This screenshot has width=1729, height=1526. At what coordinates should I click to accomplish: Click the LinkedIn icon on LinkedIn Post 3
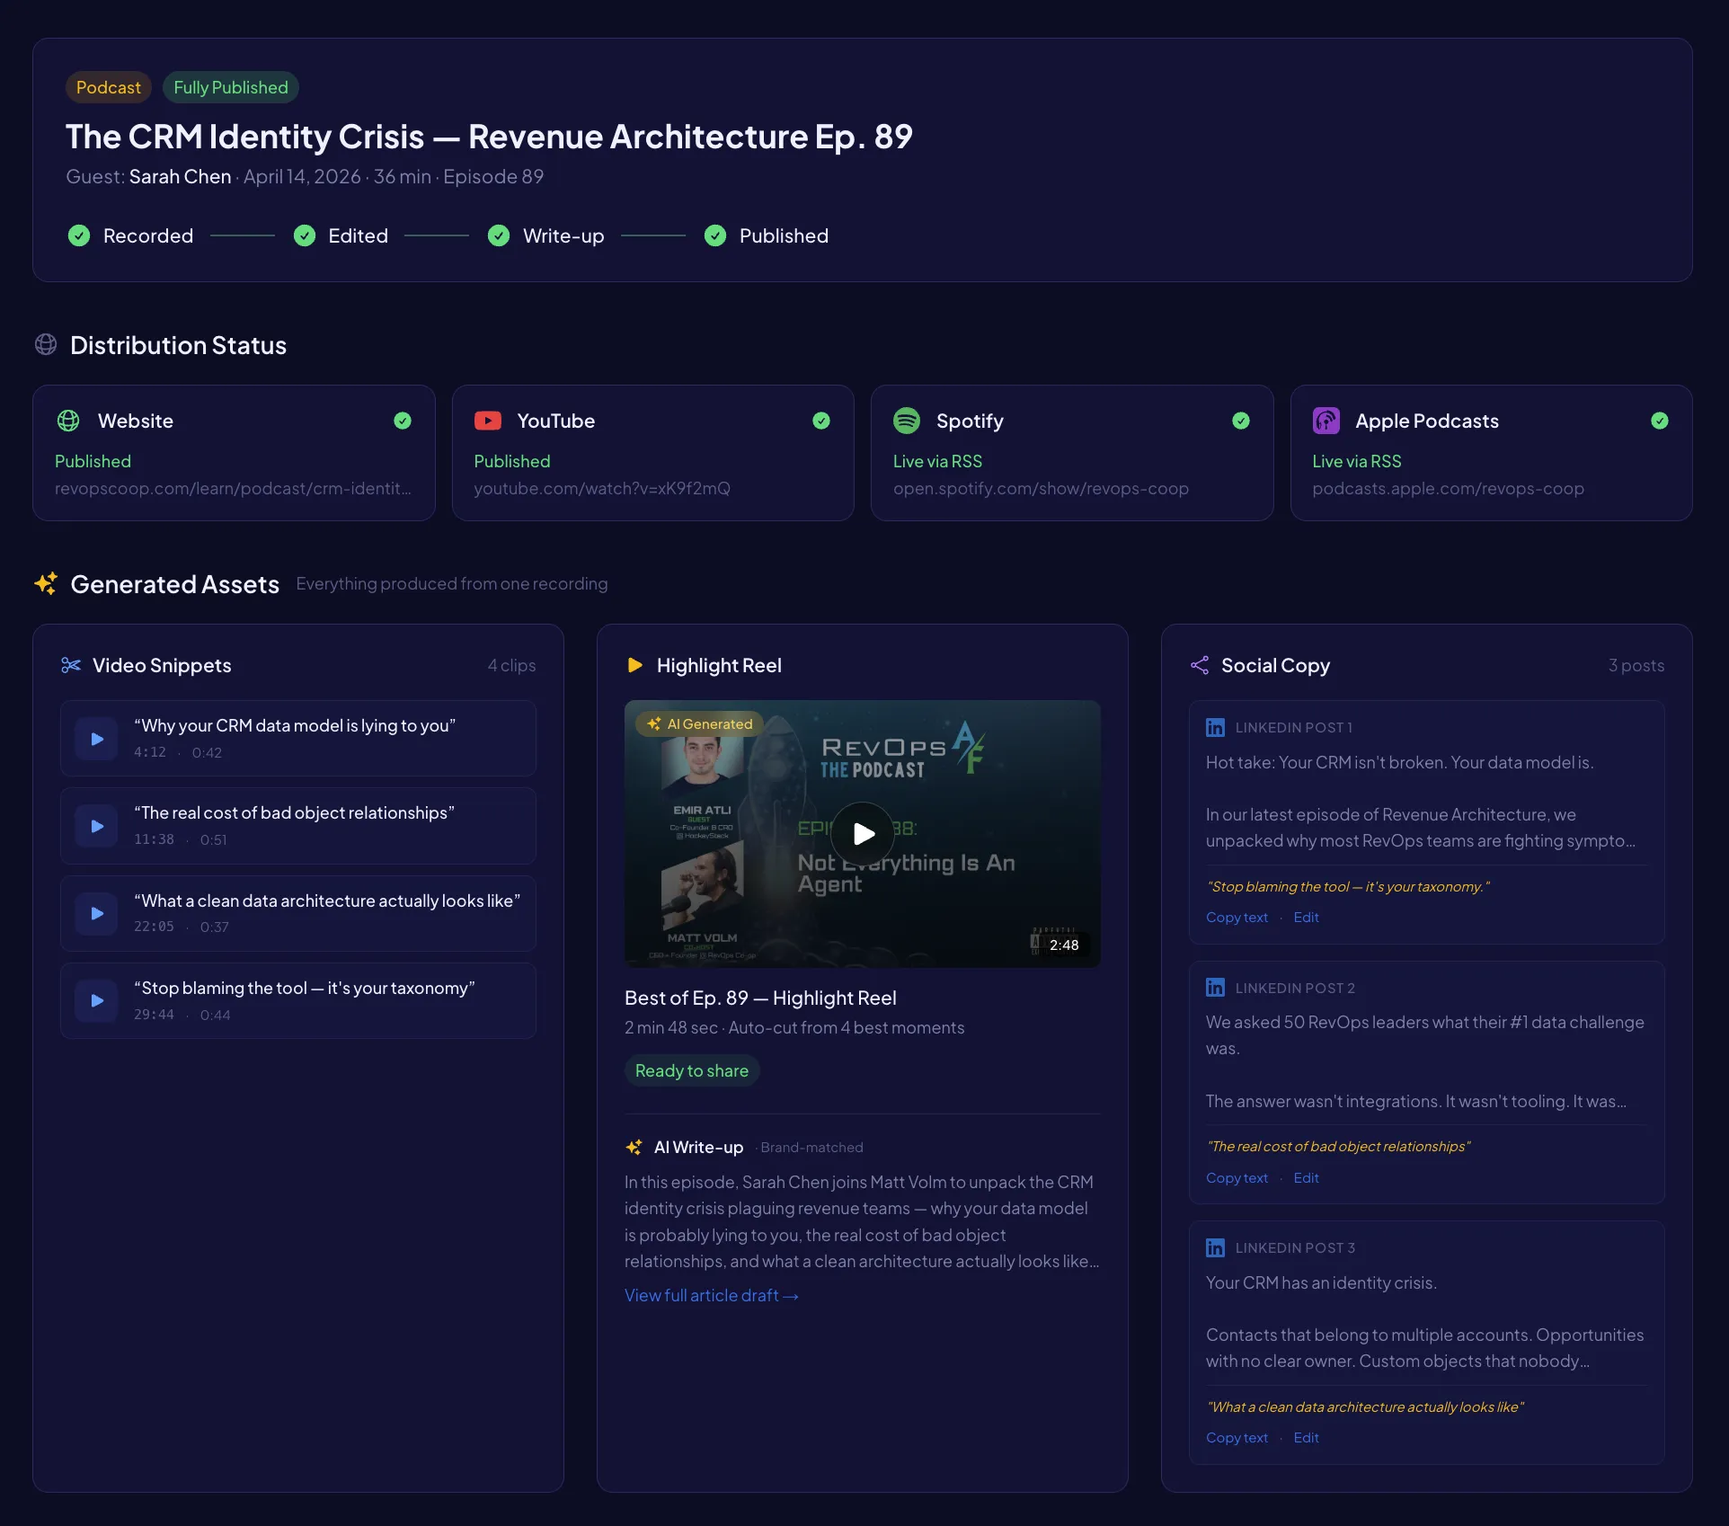tap(1215, 1247)
